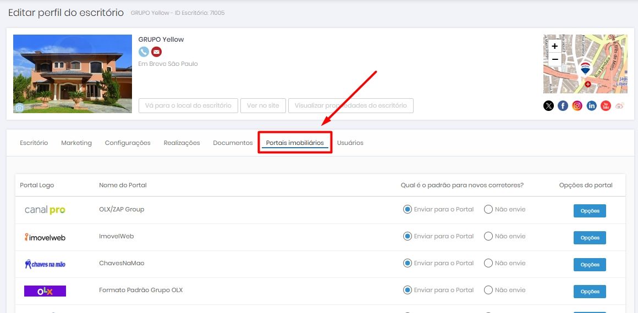This screenshot has width=638, height=313.
Task: Select the Portais imobiliários tab
Action: pos(295,143)
